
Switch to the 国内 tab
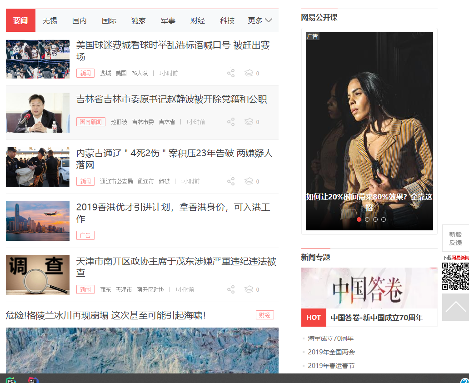point(80,20)
